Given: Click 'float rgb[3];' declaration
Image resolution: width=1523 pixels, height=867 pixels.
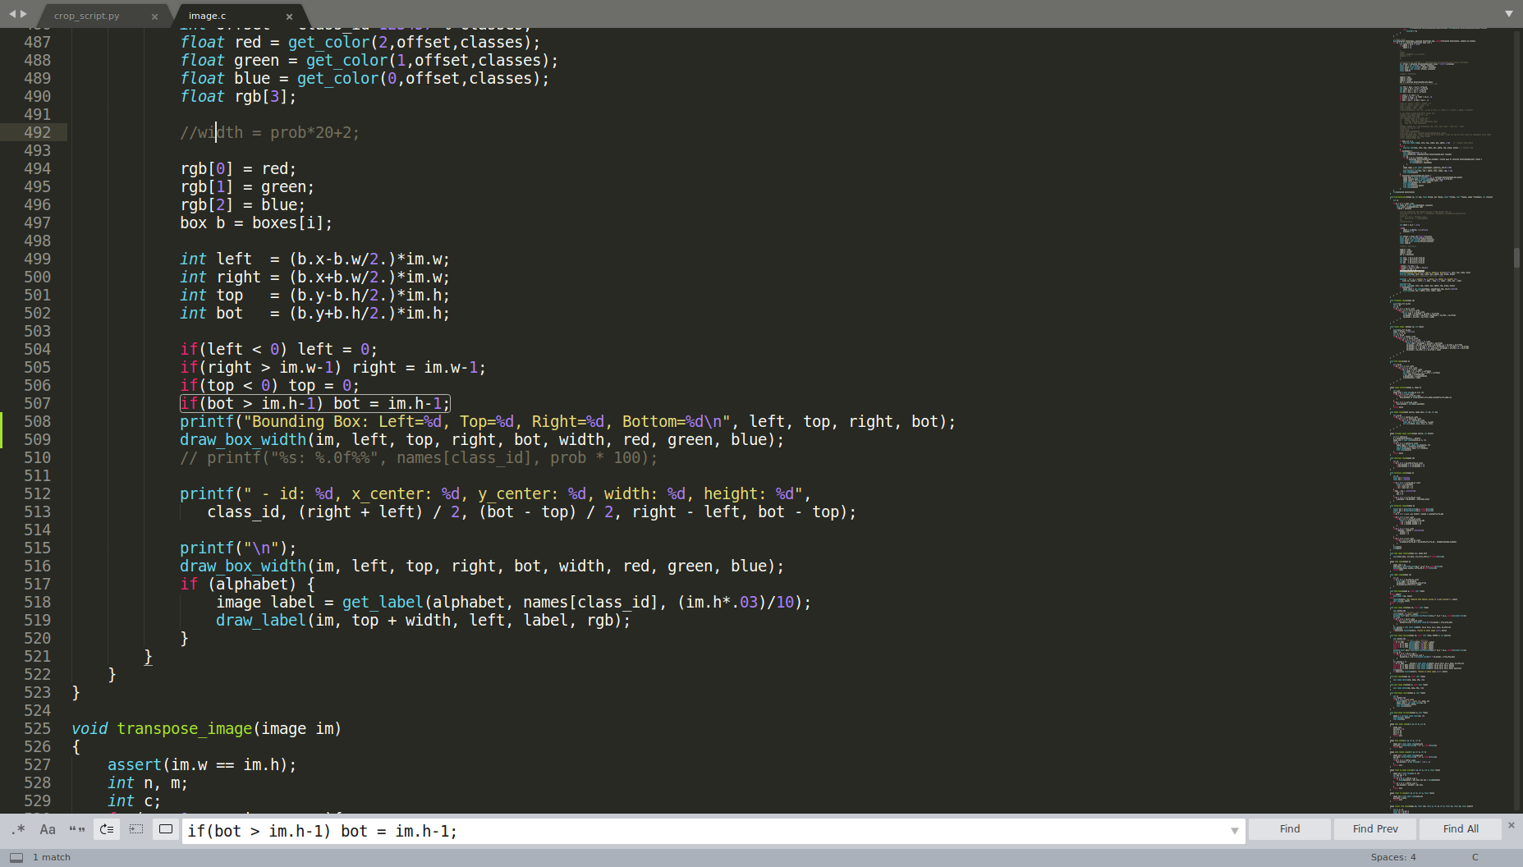Looking at the screenshot, I should 238,96.
